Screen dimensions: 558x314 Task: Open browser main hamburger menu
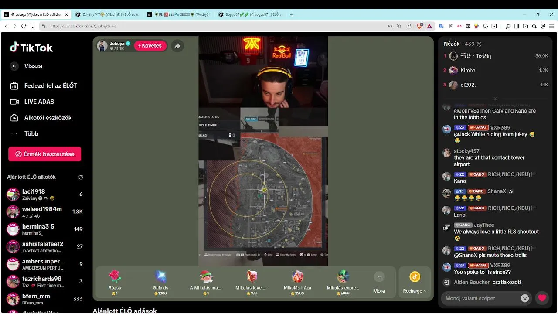click(551, 26)
